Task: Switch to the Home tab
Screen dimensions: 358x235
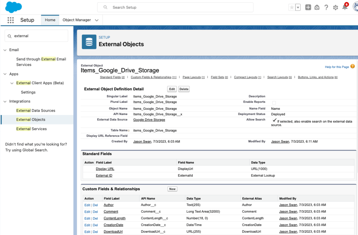Action: coord(50,20)
